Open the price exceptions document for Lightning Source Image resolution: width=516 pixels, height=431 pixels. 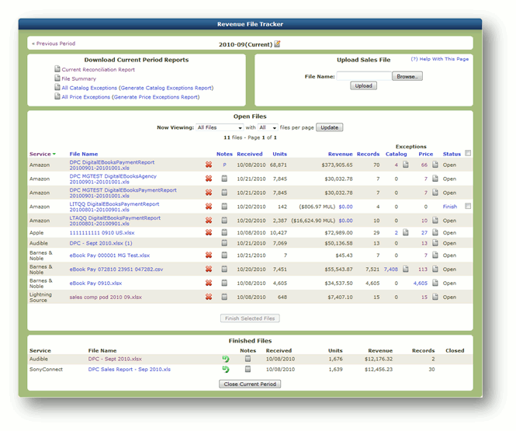pos(435,297)
